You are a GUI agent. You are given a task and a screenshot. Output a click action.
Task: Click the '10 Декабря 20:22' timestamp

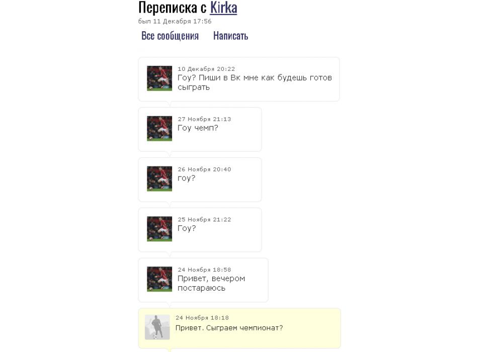click(206, 69)
